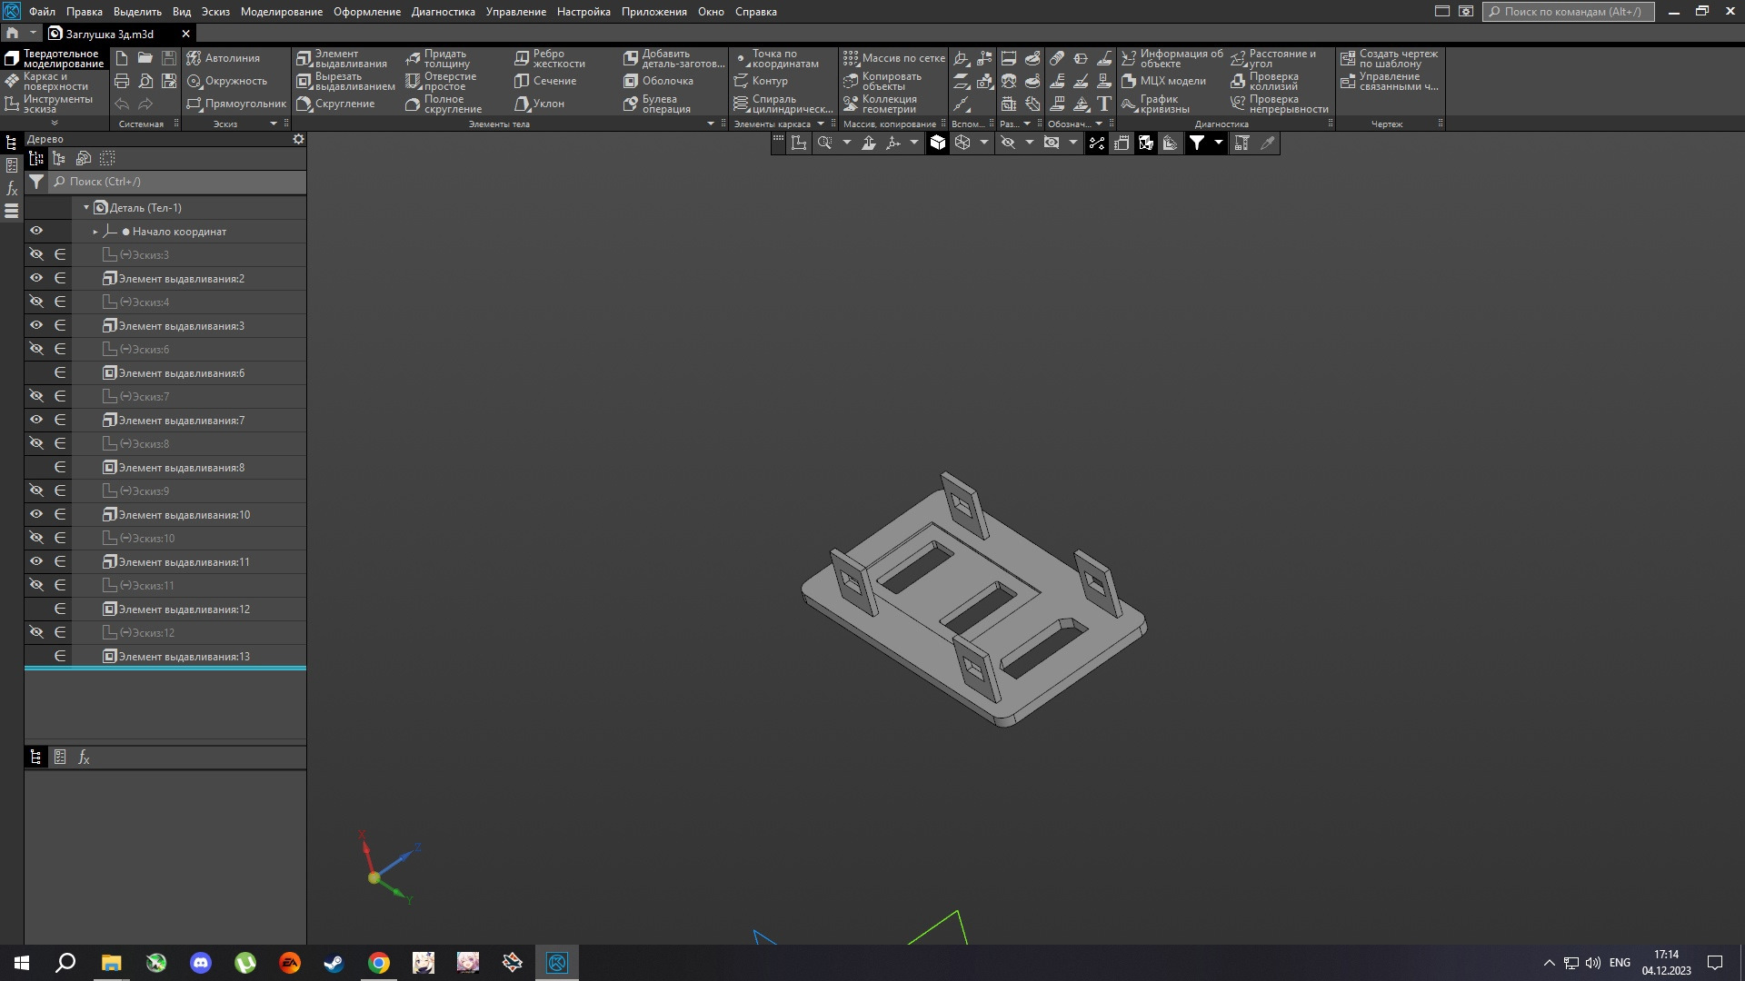The image size is (1745, 981).
Task: Select Элемент выдавливания:13 in the tree
Action: (184, 657)
